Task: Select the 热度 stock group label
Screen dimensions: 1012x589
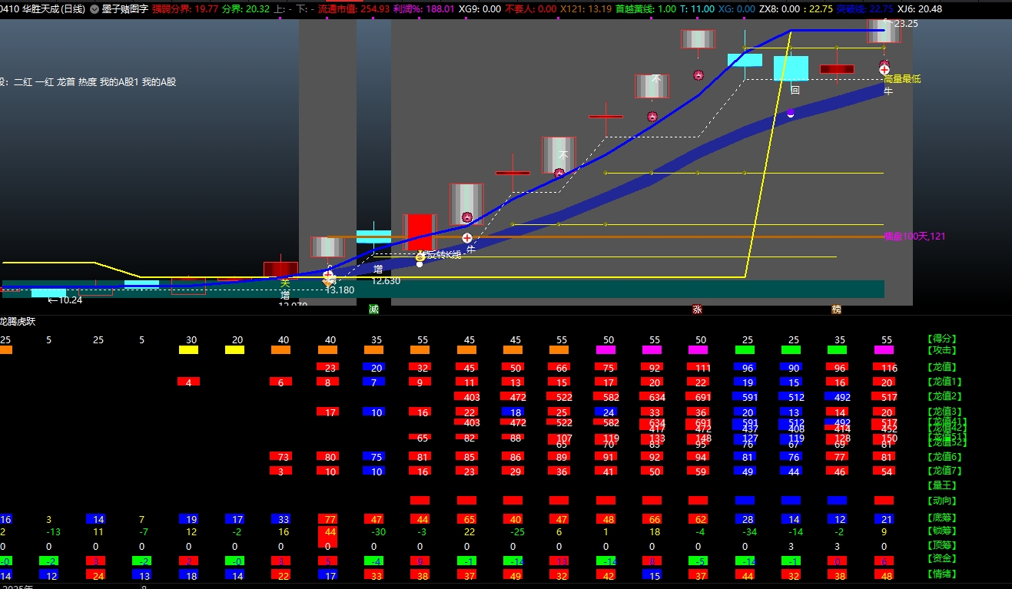Action: 88,82
